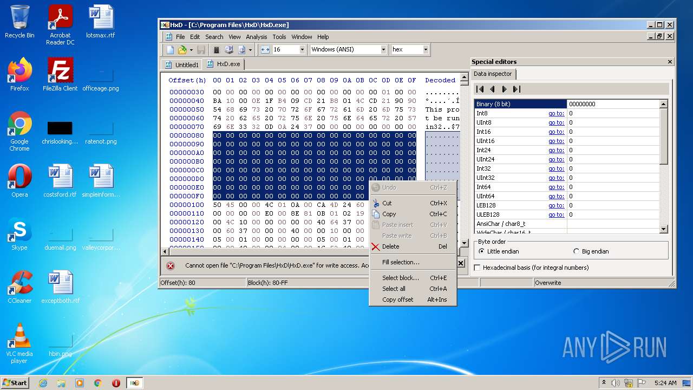Open the Search menu
This screenshot has width=693, height=390.
click(x=214, y=37)
